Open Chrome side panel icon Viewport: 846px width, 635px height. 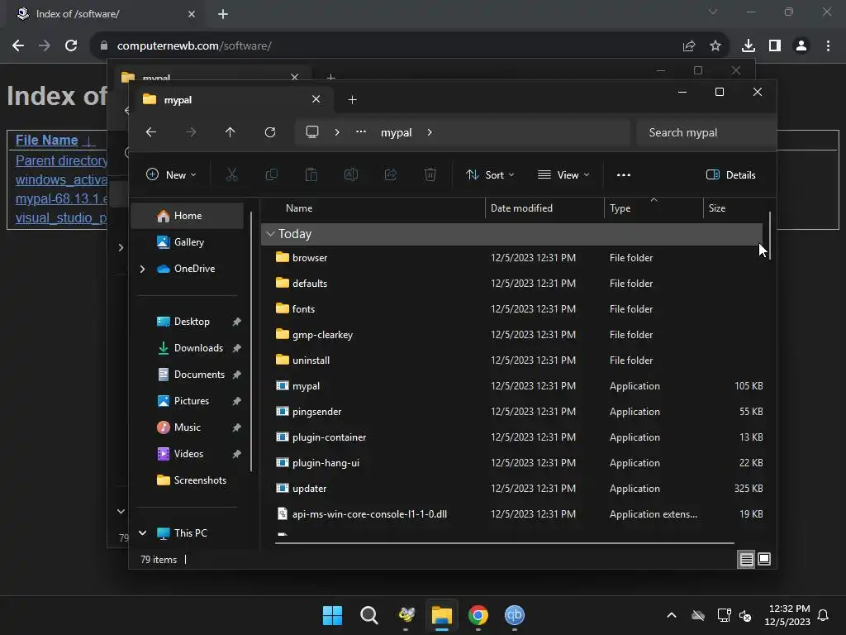click(x=775, y=46)
